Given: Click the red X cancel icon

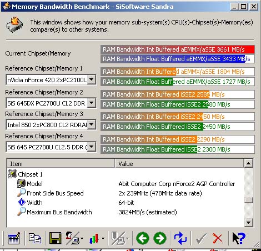Looking at the screenshot, I should pos(218,238).
